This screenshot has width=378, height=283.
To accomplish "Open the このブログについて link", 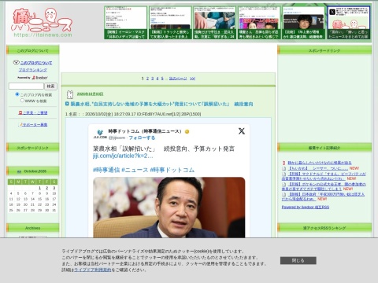I will [36, 63].
